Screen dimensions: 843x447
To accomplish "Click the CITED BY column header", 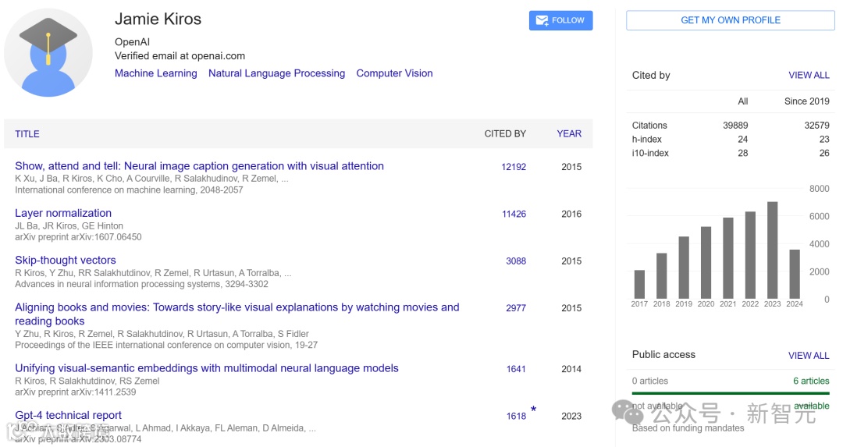I will click(x=505, y=134).
